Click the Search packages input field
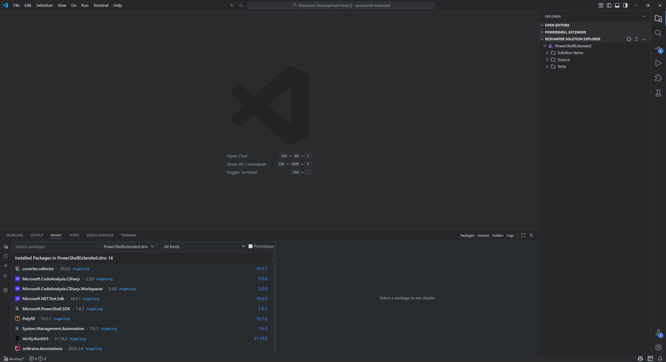 coord(55,247)
